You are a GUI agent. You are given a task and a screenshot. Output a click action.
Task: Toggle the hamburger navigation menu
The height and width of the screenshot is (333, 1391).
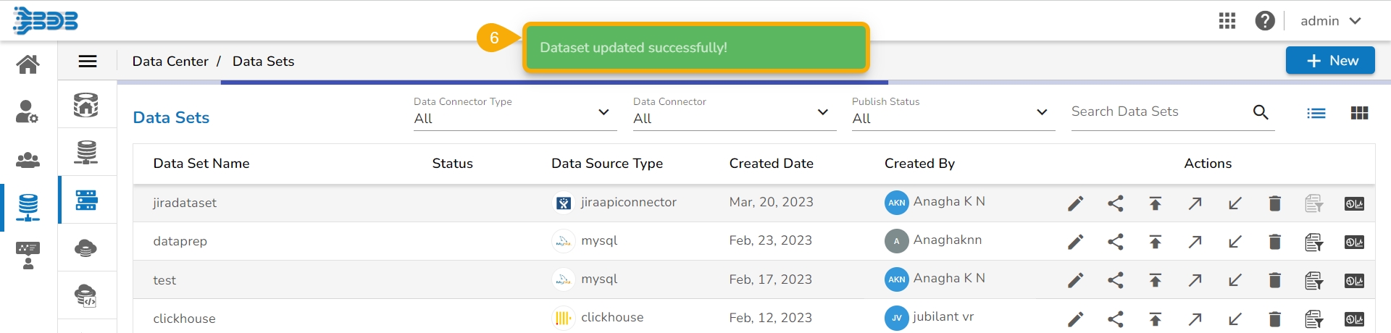(88, 62)
